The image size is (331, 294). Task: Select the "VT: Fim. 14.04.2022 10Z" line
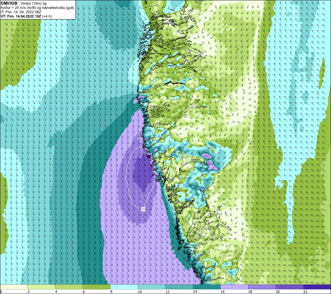(x=21, y=16)
